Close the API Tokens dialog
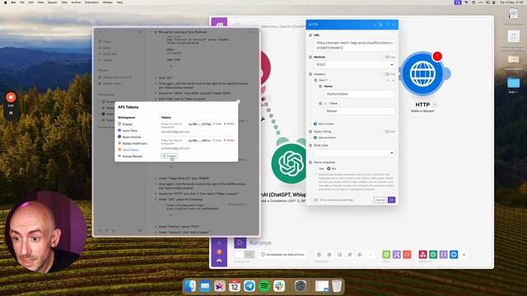527x296 pixels. [x=238, y=102]
